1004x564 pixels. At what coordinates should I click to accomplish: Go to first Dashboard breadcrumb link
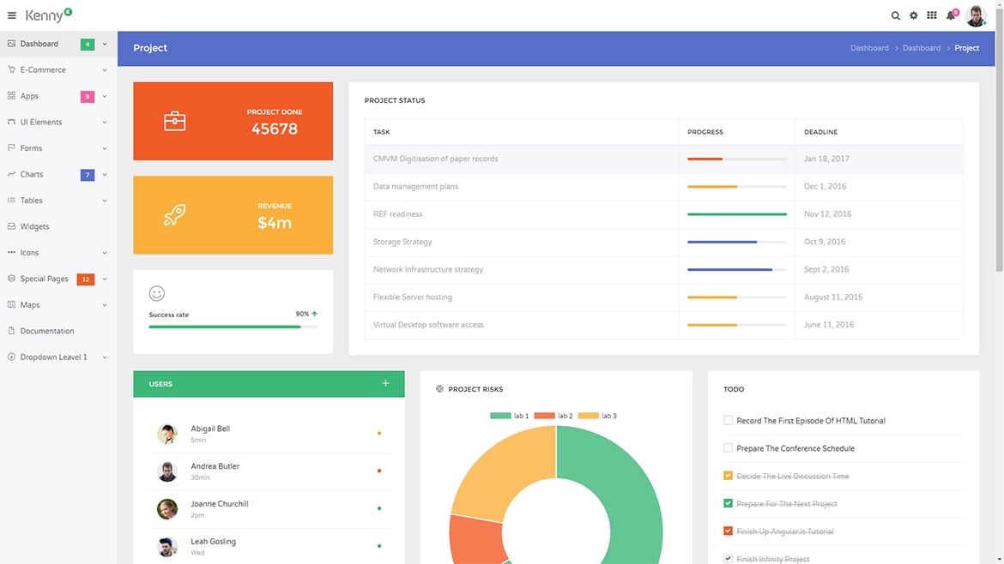[869, 48]
